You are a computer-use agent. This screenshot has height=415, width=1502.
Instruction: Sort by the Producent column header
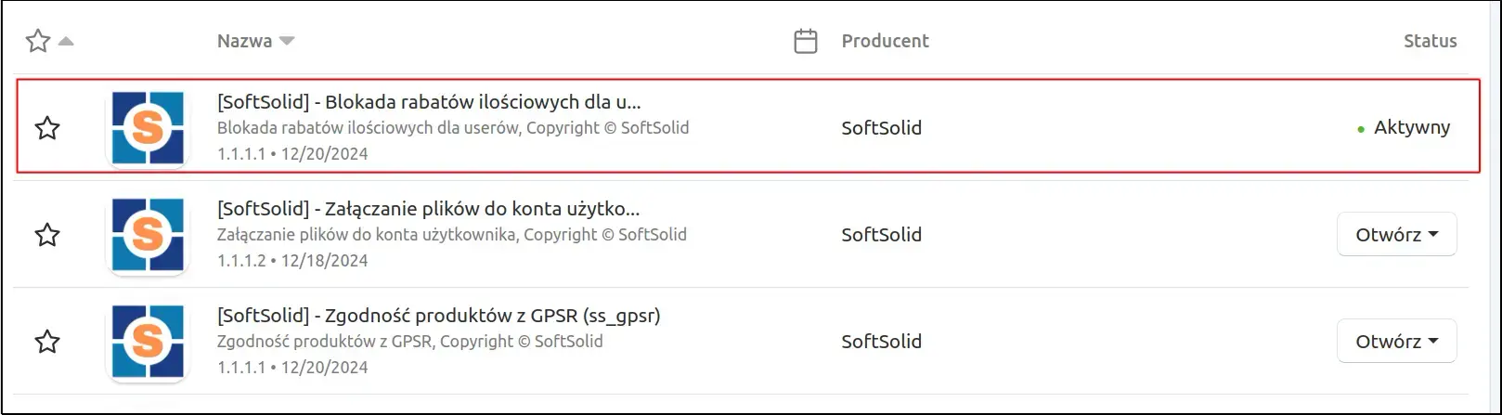tap(885, 41)
